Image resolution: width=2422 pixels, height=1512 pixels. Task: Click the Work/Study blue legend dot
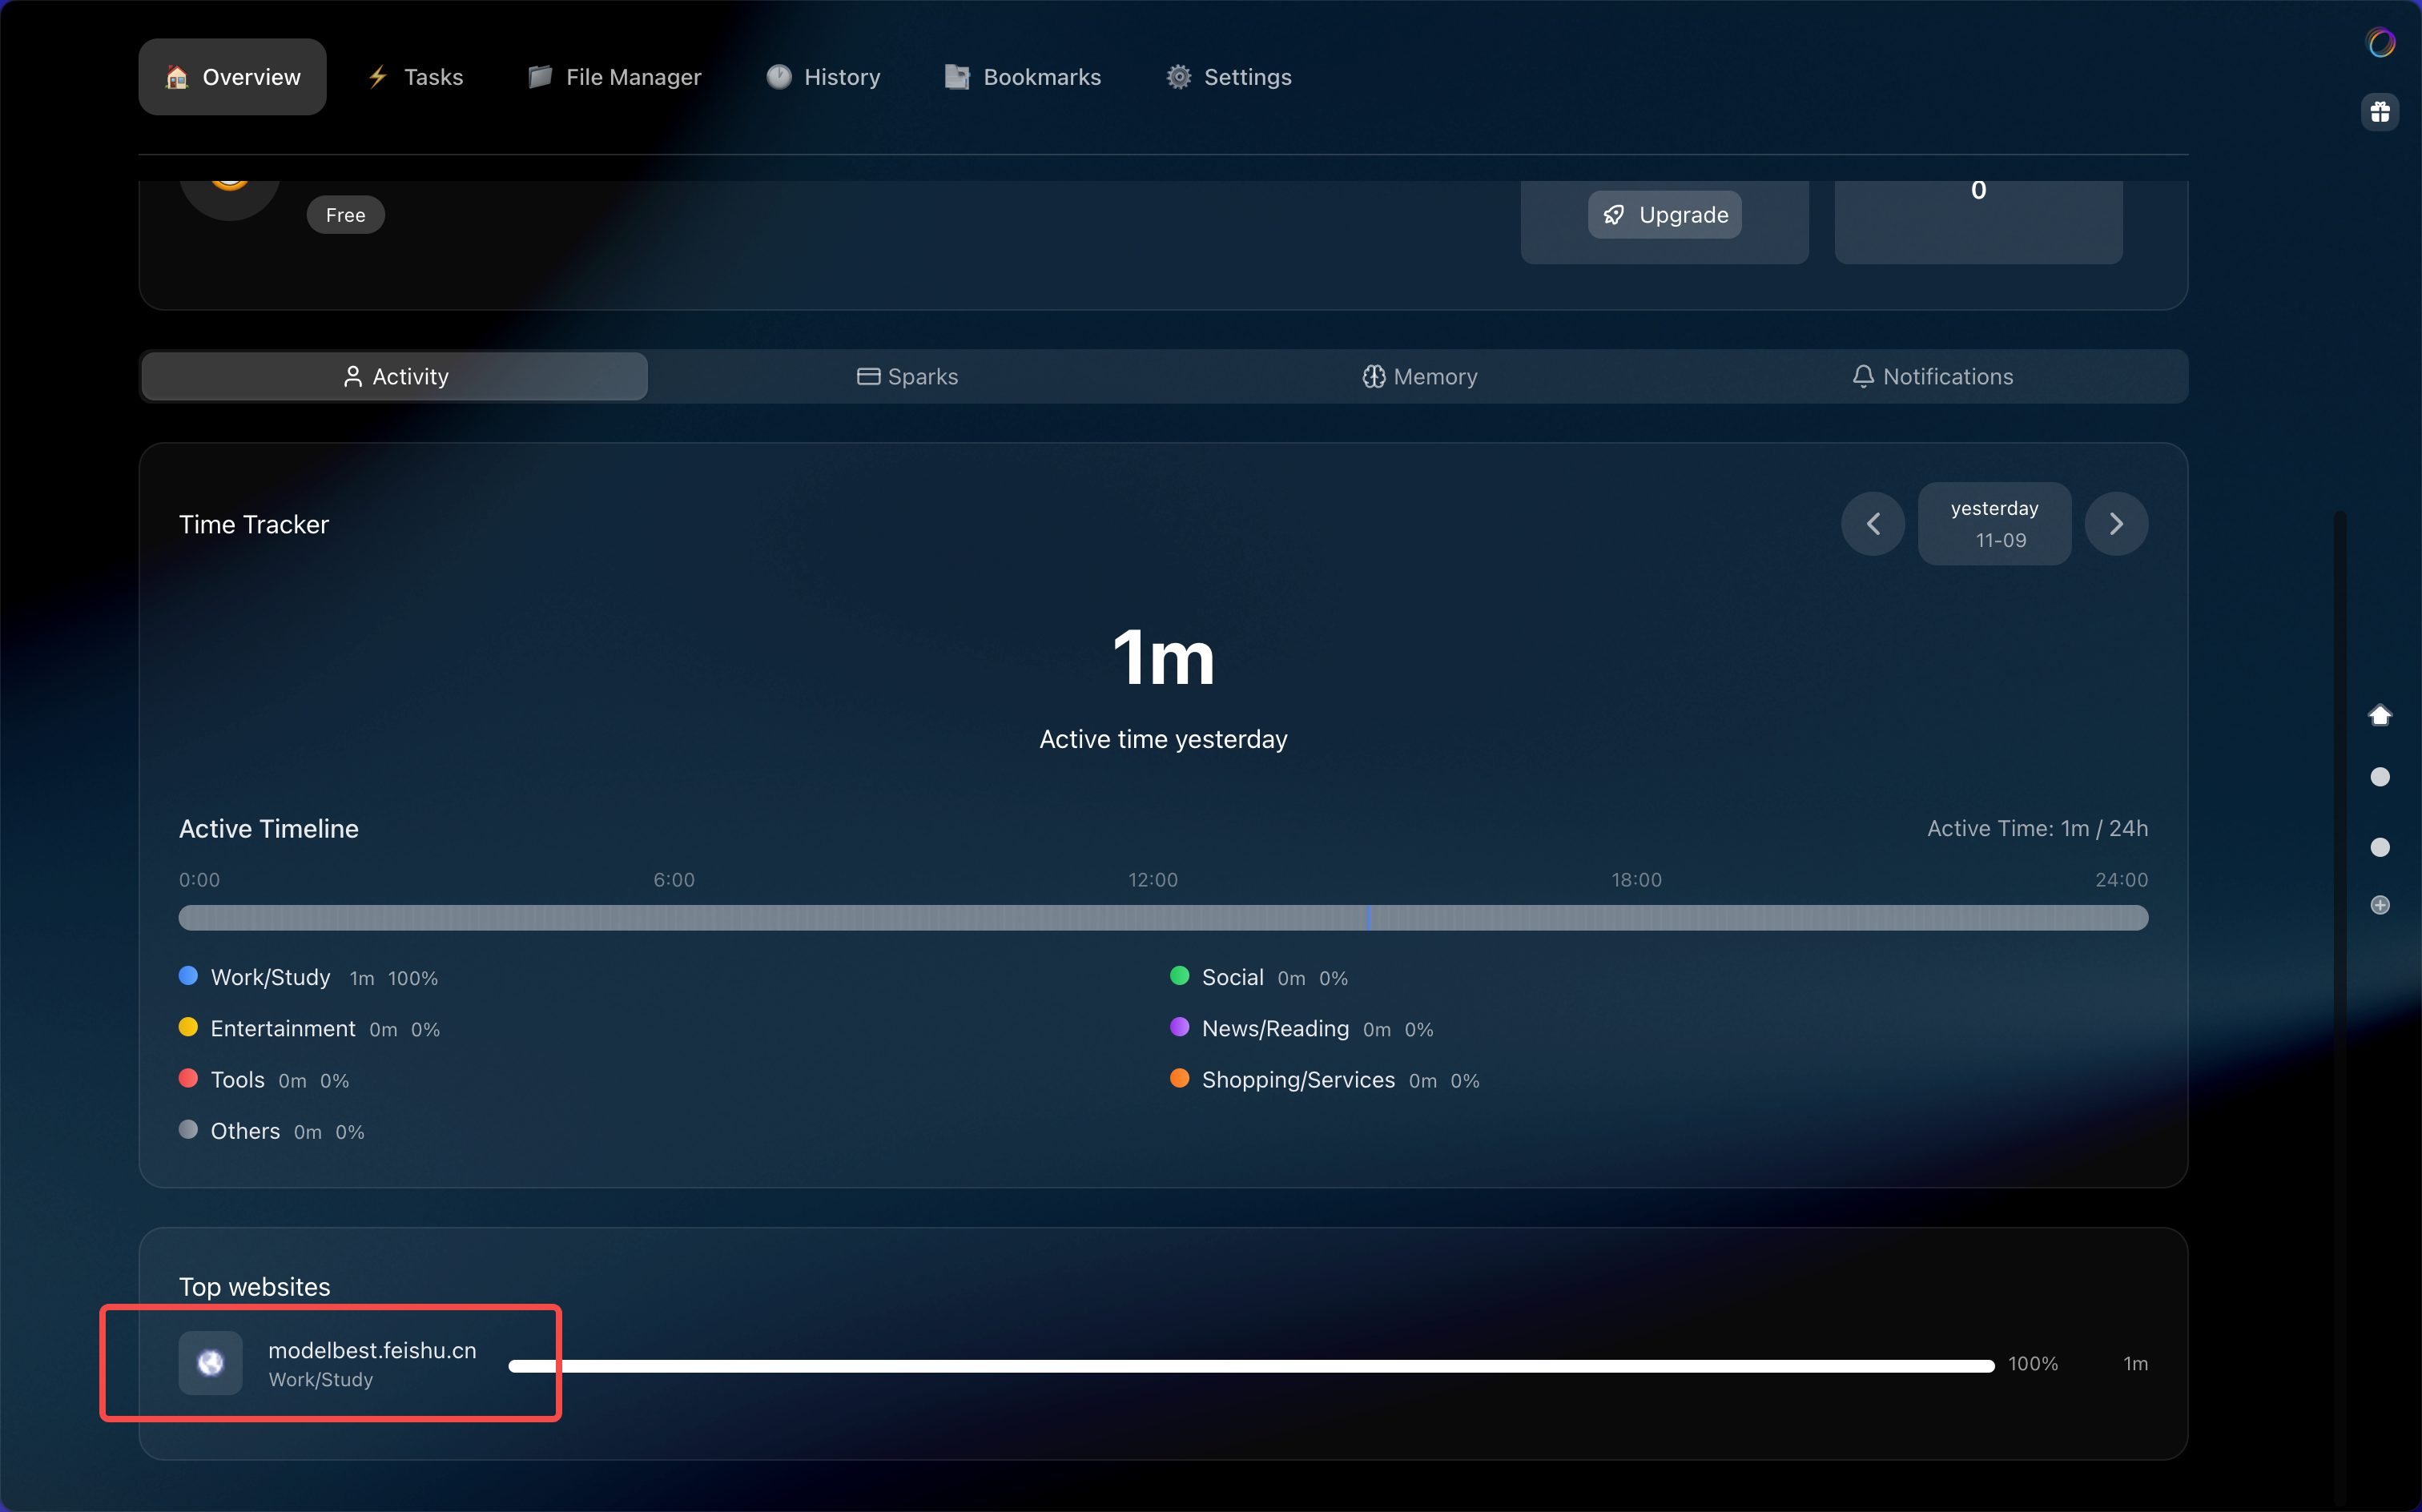coord(188,976)
